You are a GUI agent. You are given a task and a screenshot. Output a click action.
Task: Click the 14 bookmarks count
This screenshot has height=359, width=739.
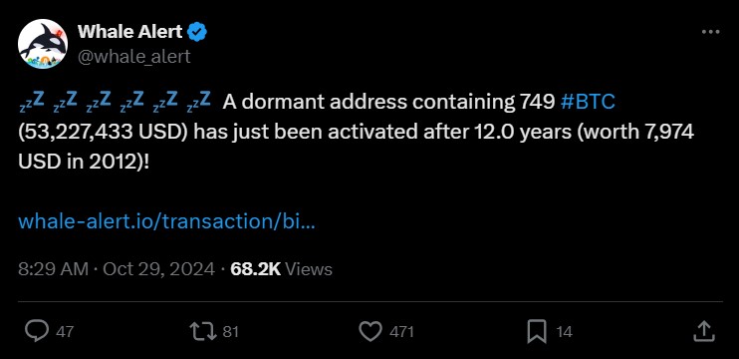(564, 332)
